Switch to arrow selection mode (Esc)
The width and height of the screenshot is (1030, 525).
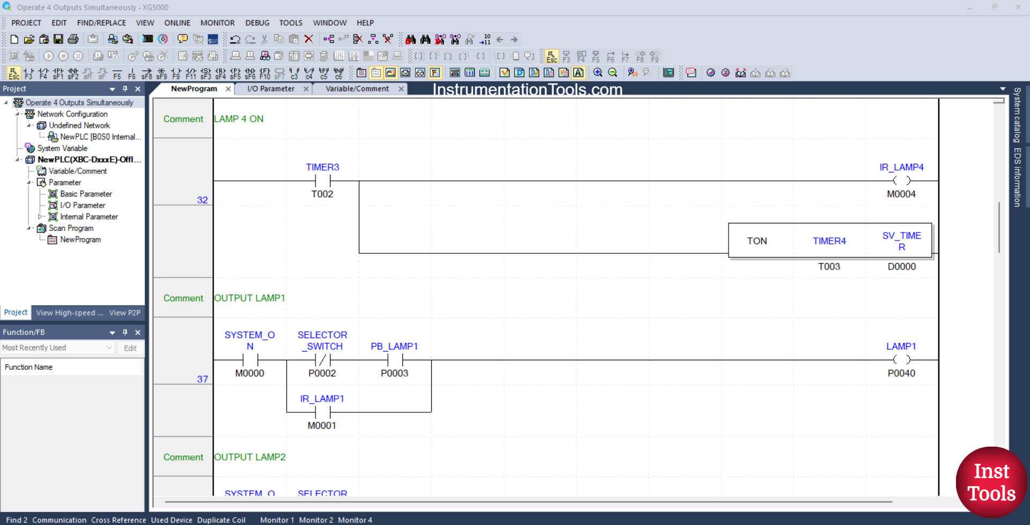[13, 72]
